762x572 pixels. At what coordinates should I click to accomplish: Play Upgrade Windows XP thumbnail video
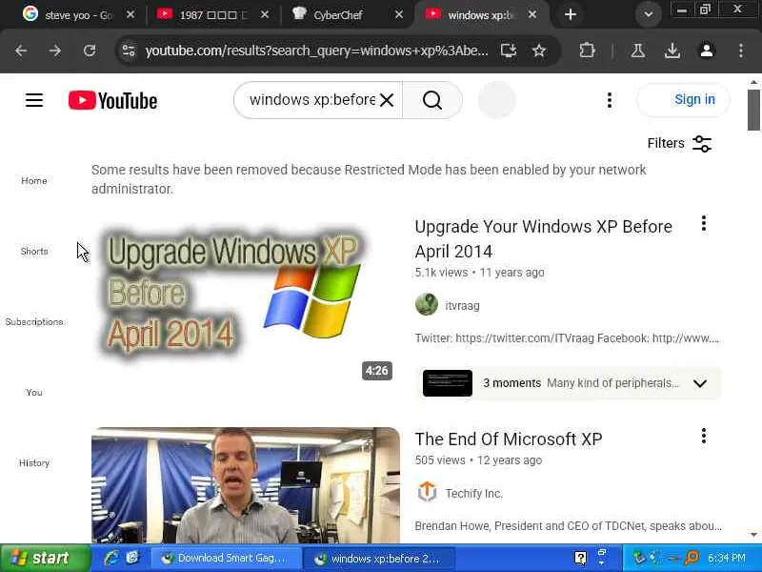(x=246, y=300)
